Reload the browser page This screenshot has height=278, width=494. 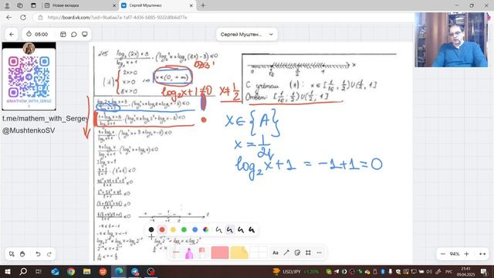click(23, 18)
